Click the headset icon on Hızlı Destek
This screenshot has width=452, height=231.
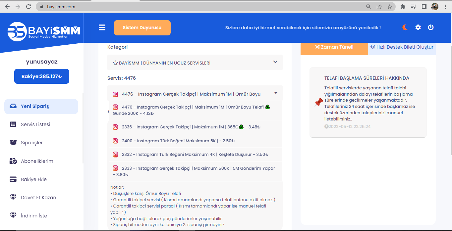tap(373, 47)
